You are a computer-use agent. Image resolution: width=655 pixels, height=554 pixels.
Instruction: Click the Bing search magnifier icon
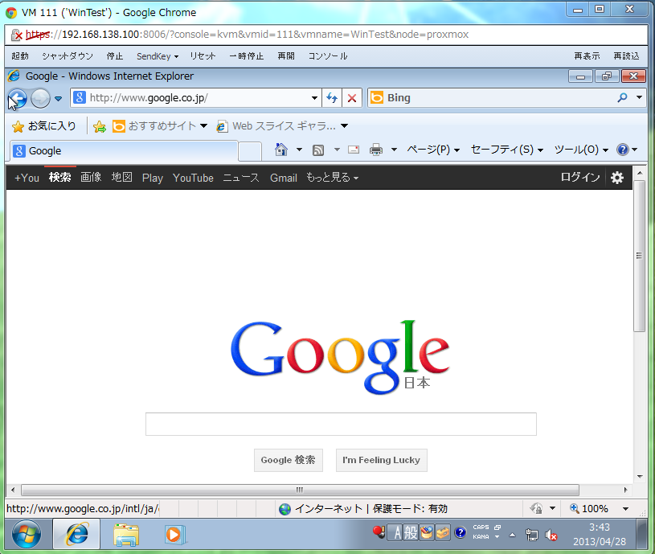(x=622, y=98)
